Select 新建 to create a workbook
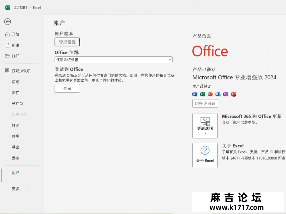 [x=15, y=45]
